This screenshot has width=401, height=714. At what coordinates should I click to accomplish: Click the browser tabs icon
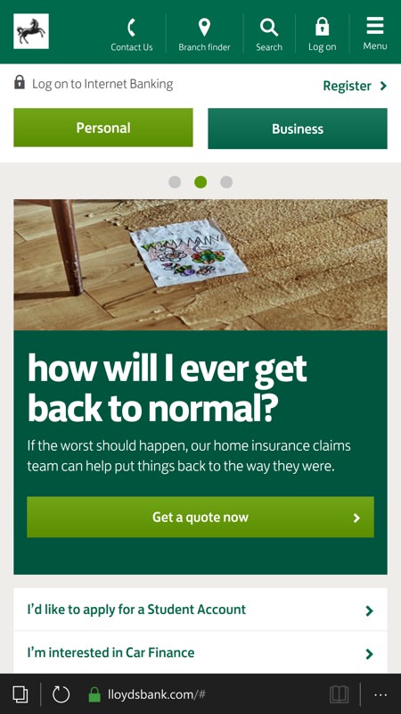20,694
